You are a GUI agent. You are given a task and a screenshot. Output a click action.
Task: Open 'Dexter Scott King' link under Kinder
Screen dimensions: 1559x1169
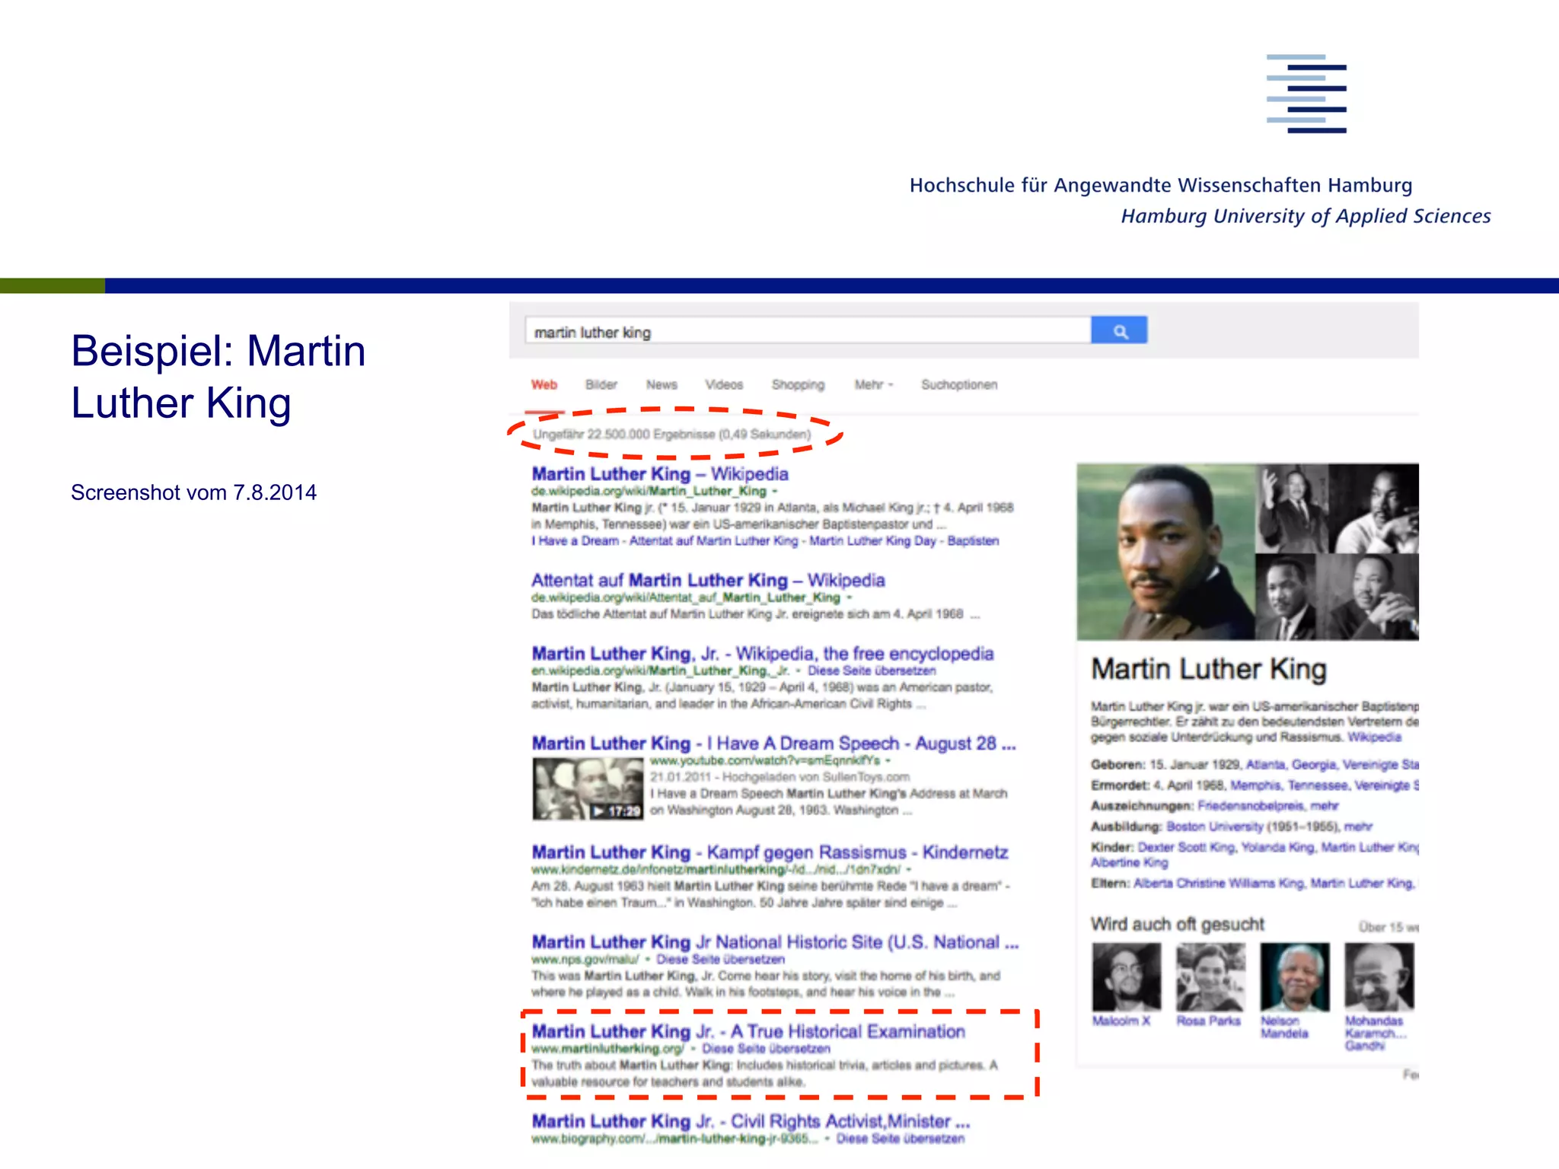[x=1186, y=847]
